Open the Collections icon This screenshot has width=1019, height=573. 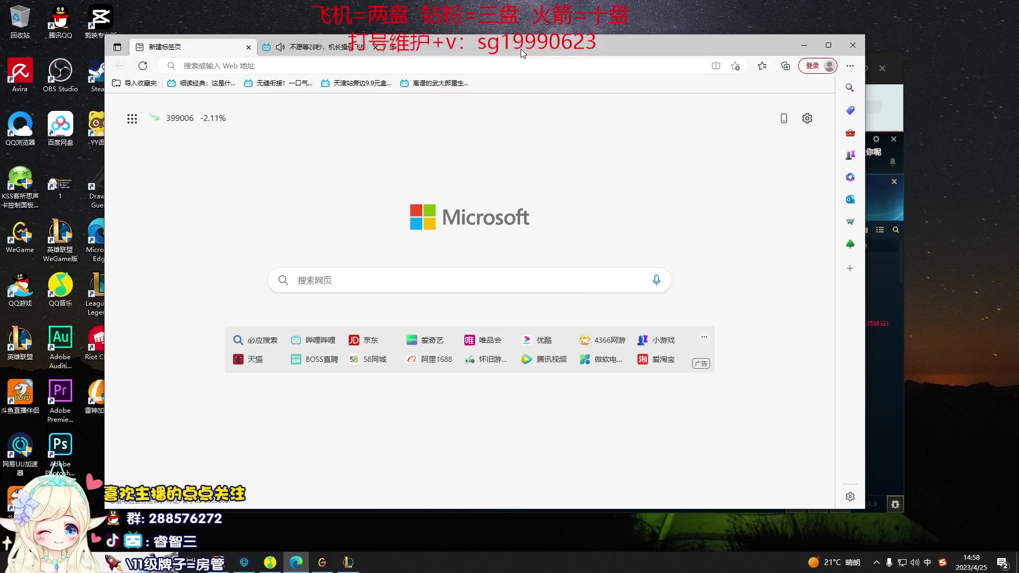coord(785,66)
